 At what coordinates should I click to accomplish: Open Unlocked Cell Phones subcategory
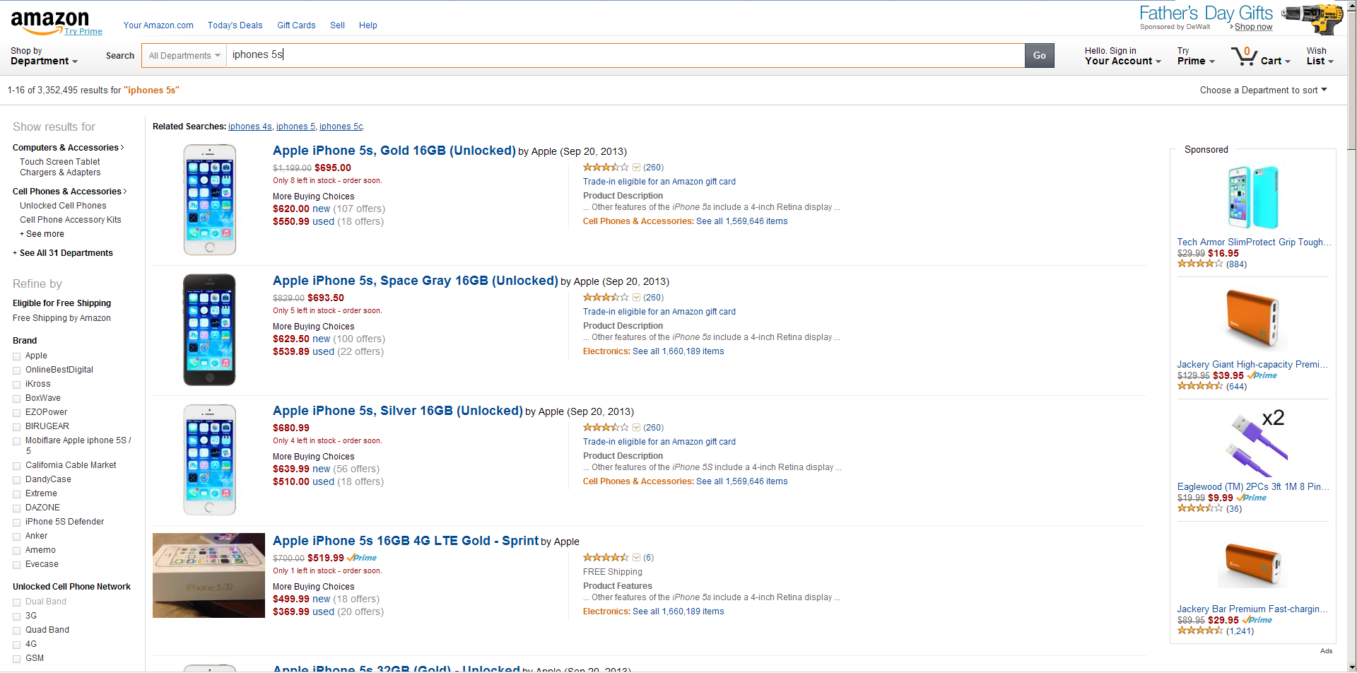click(x=63, y=206)
